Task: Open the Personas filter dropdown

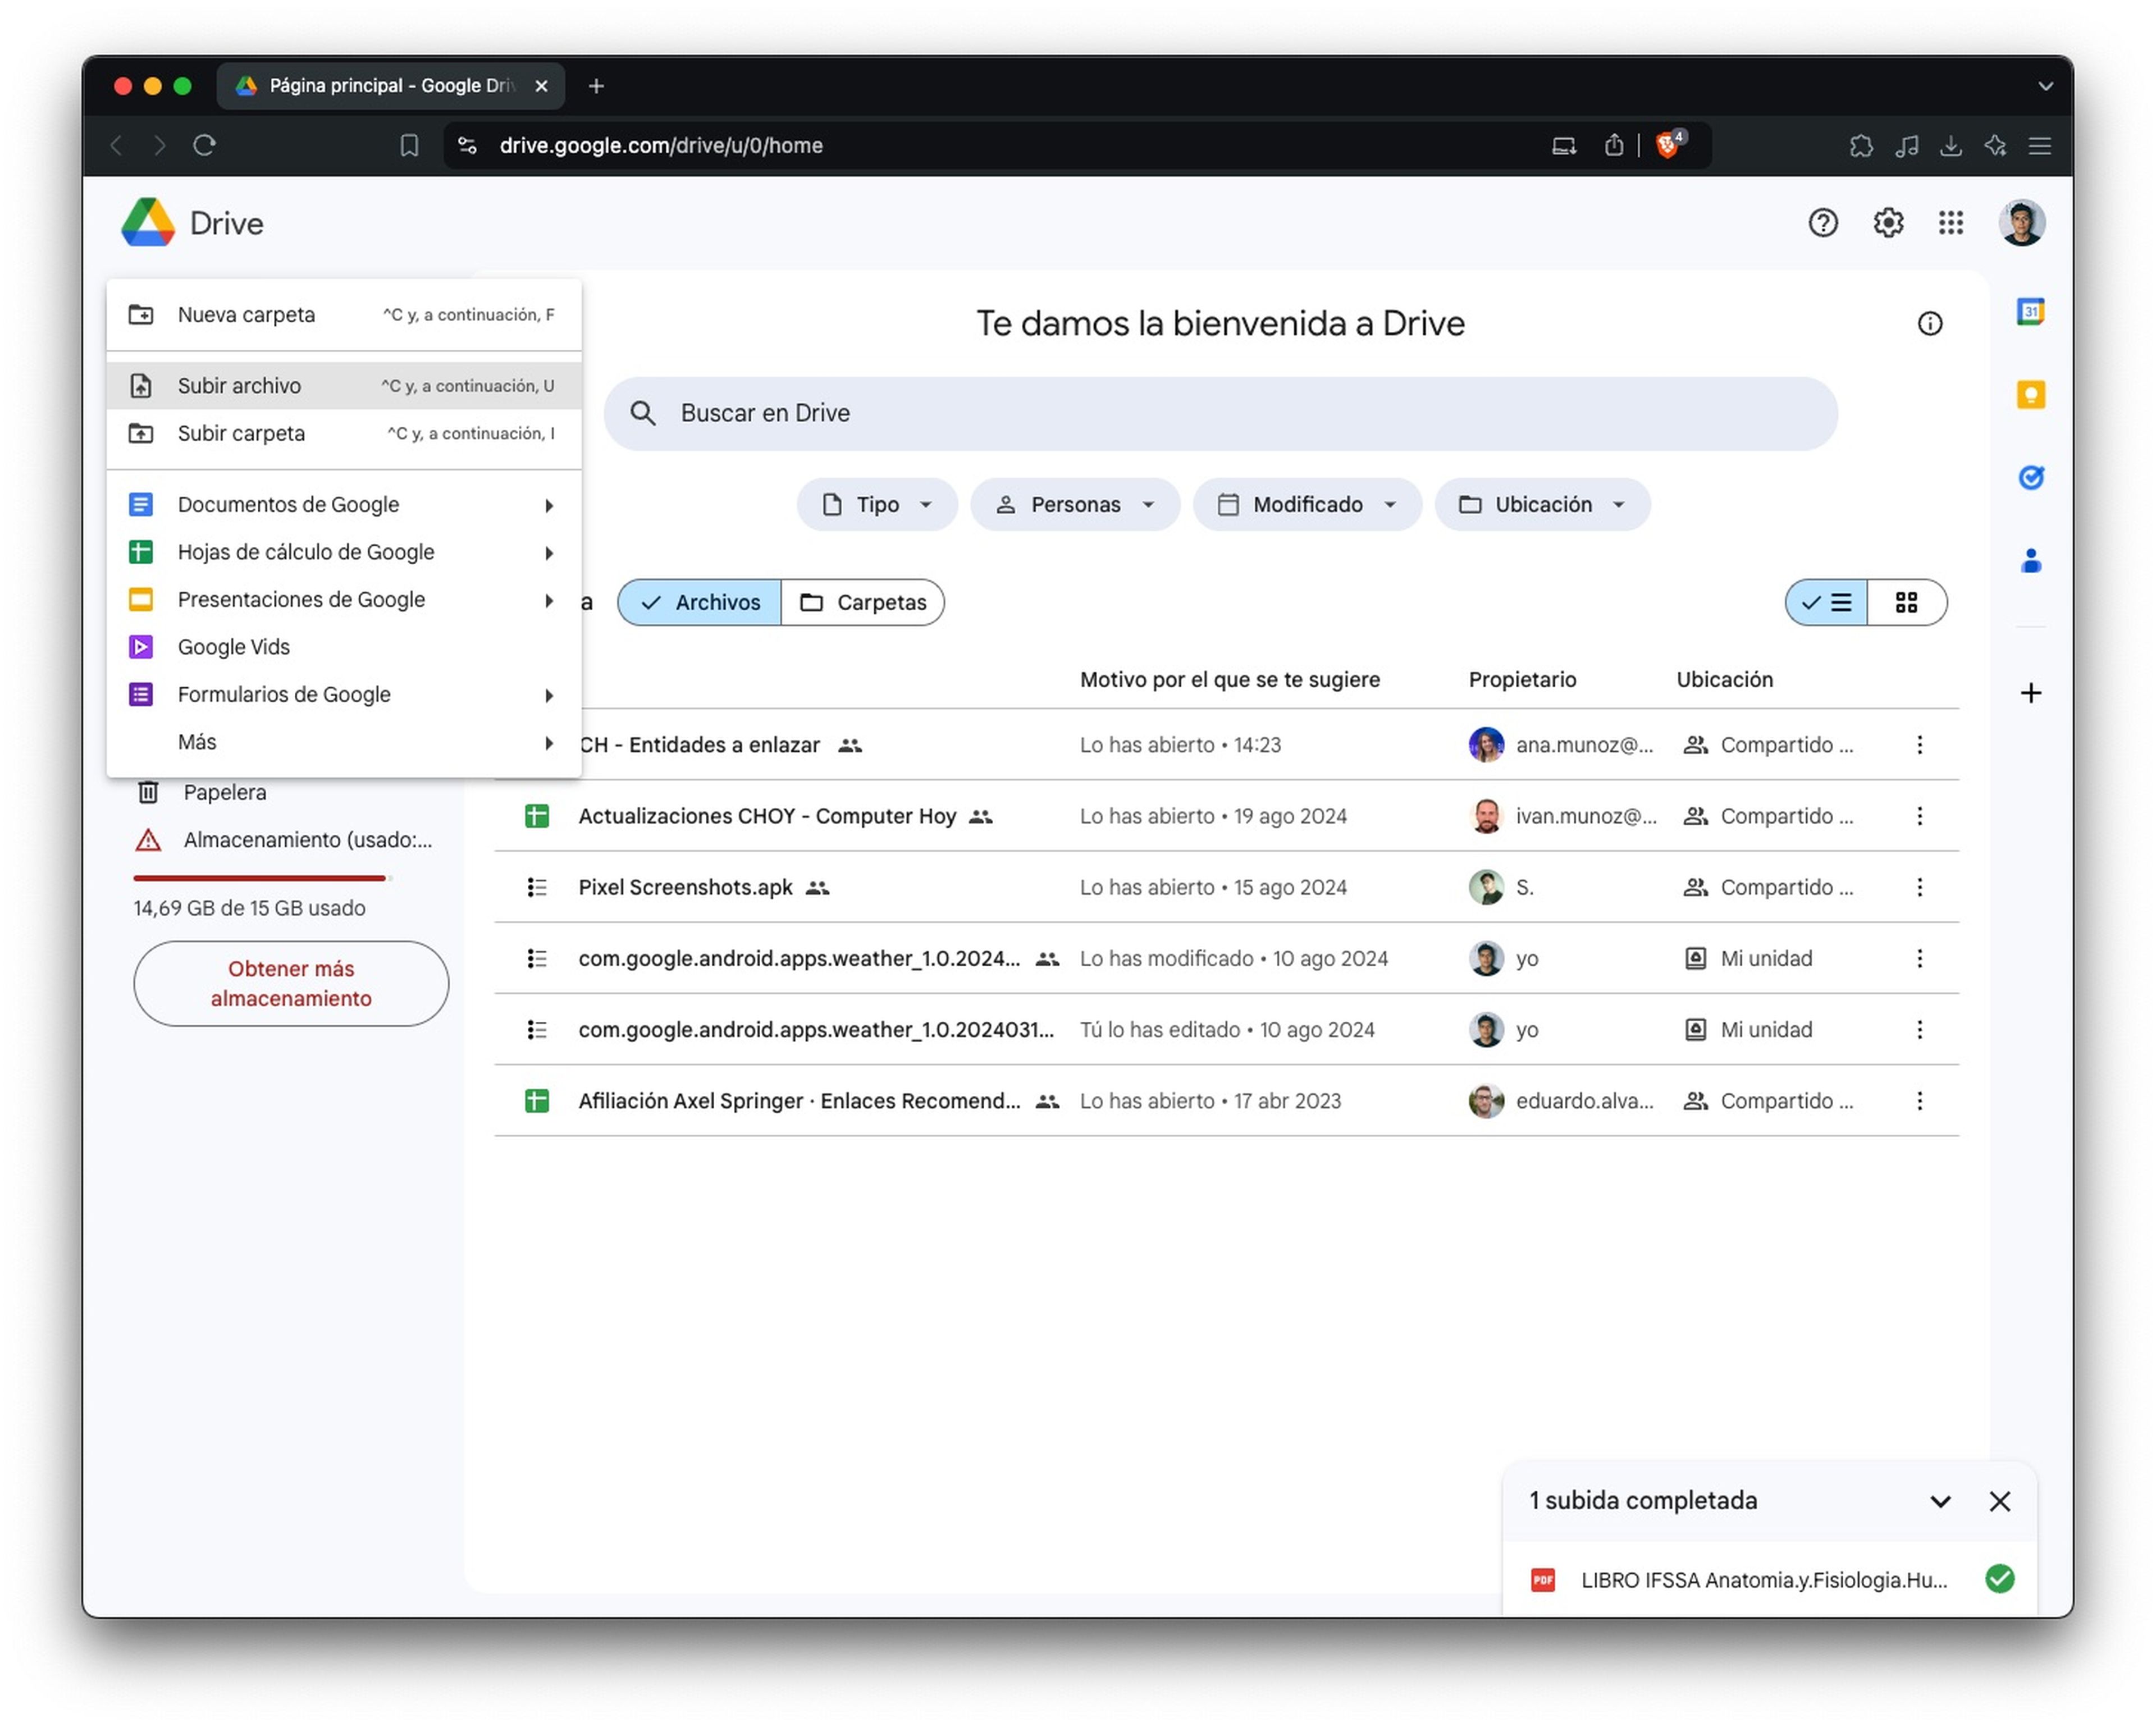Action: coord(1075,504)
